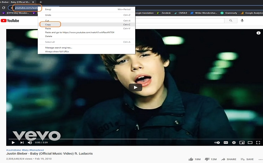Start playback with the center play button

pos(135,87)
